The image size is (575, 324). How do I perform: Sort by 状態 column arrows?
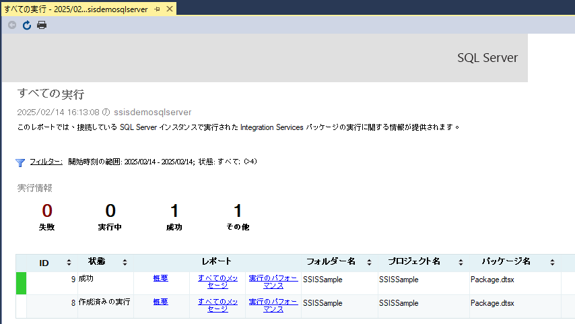pos(125,262)
